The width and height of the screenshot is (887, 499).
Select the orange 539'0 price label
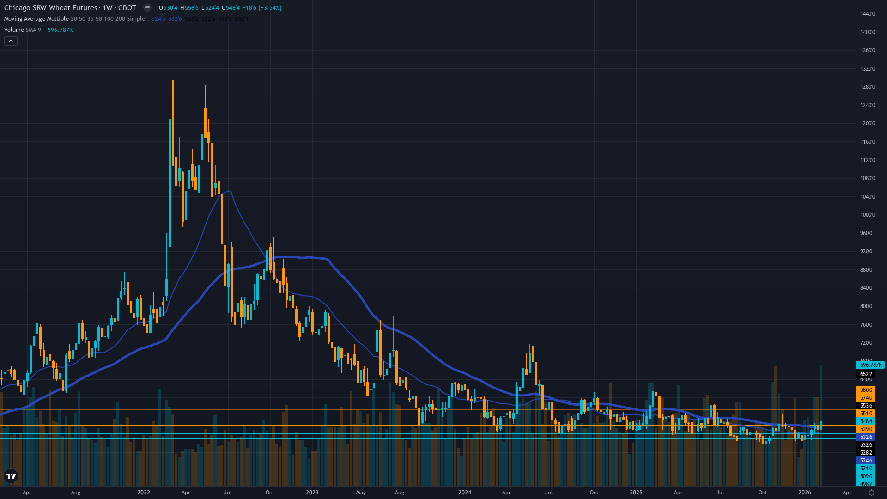click(x=865, y=429)
